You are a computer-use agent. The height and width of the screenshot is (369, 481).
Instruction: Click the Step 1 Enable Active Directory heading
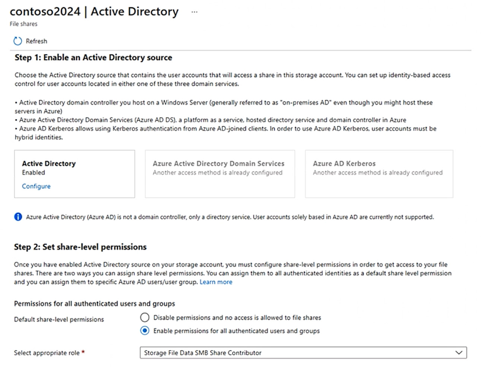pyautogui.click(x=94, y=57)
